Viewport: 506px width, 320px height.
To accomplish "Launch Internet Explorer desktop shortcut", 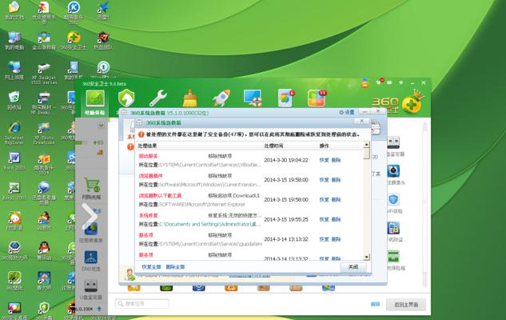I will (14, 132).
